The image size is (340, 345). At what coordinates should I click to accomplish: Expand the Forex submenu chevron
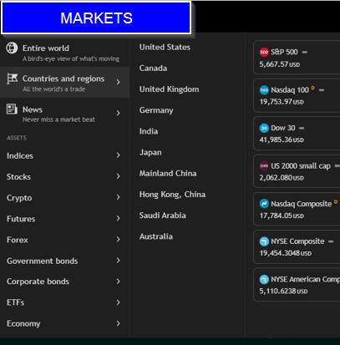[x=118, y=239]
